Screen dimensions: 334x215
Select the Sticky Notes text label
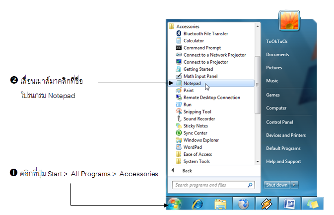(x=196, y=126)
